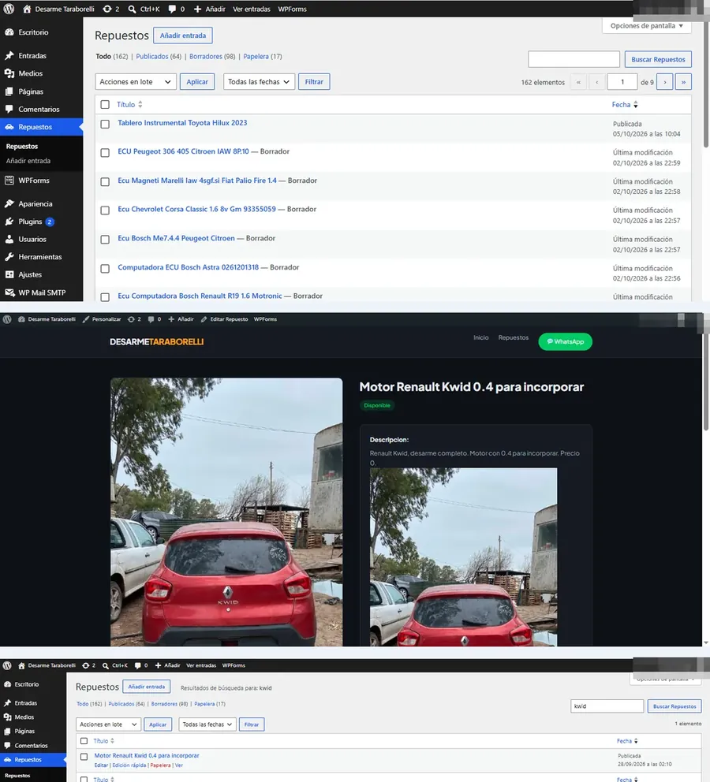Open comments bubble icon in top admin bar
Screen dimensions: 710x782
point(176,9)
